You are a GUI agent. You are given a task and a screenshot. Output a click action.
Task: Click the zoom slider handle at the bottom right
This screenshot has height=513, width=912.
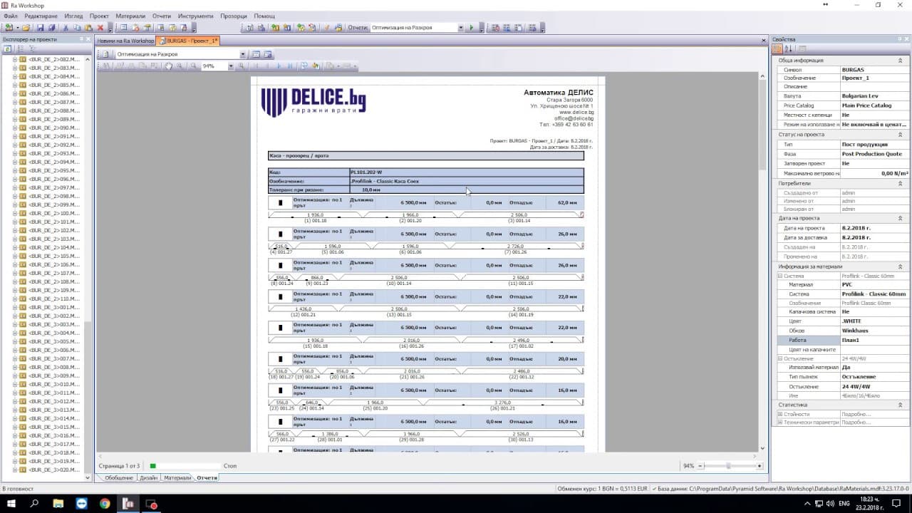727,466
